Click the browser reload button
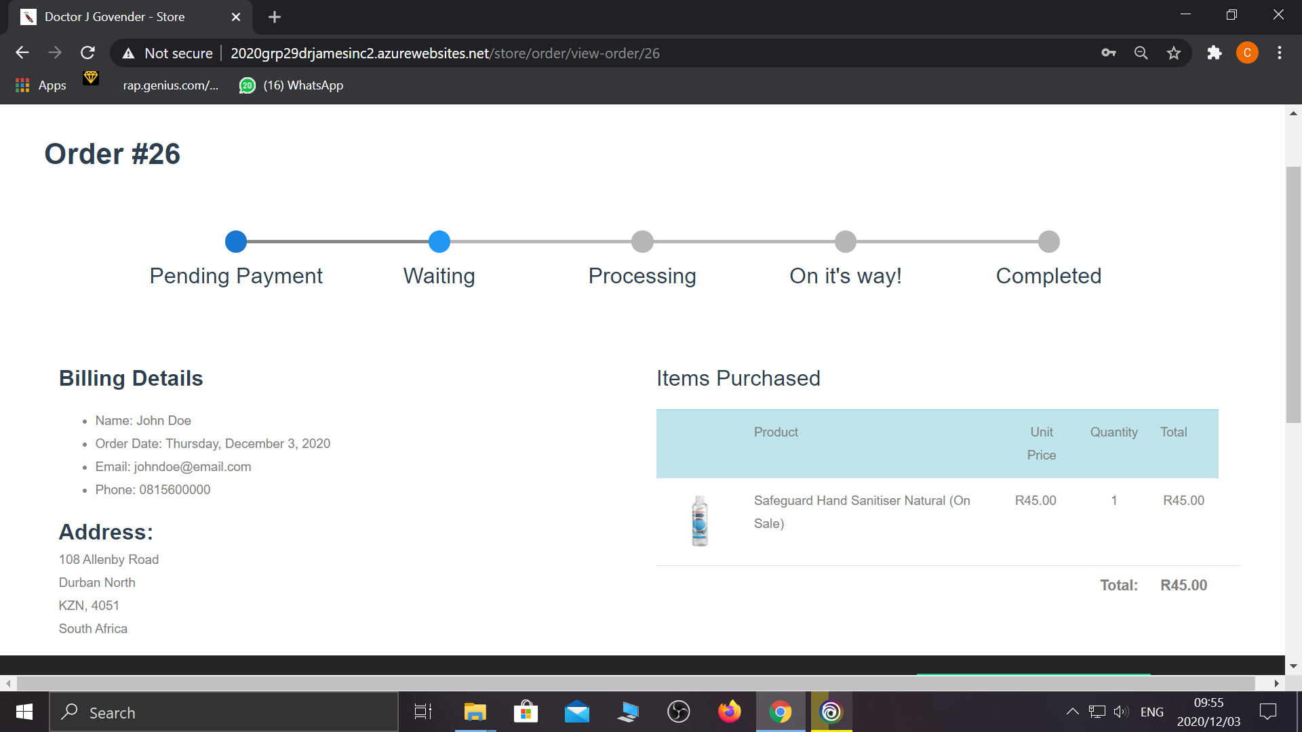Image resolution: width=1302 pixels, height=732 pixels. click(87, 53)
